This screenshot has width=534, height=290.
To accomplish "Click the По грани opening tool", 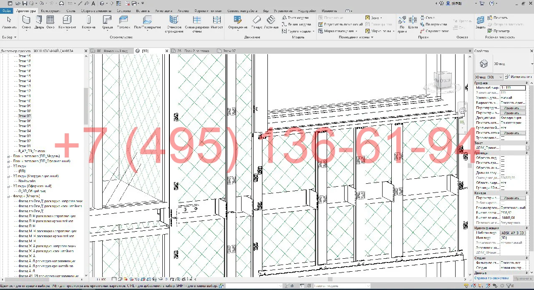I will 402,24.
